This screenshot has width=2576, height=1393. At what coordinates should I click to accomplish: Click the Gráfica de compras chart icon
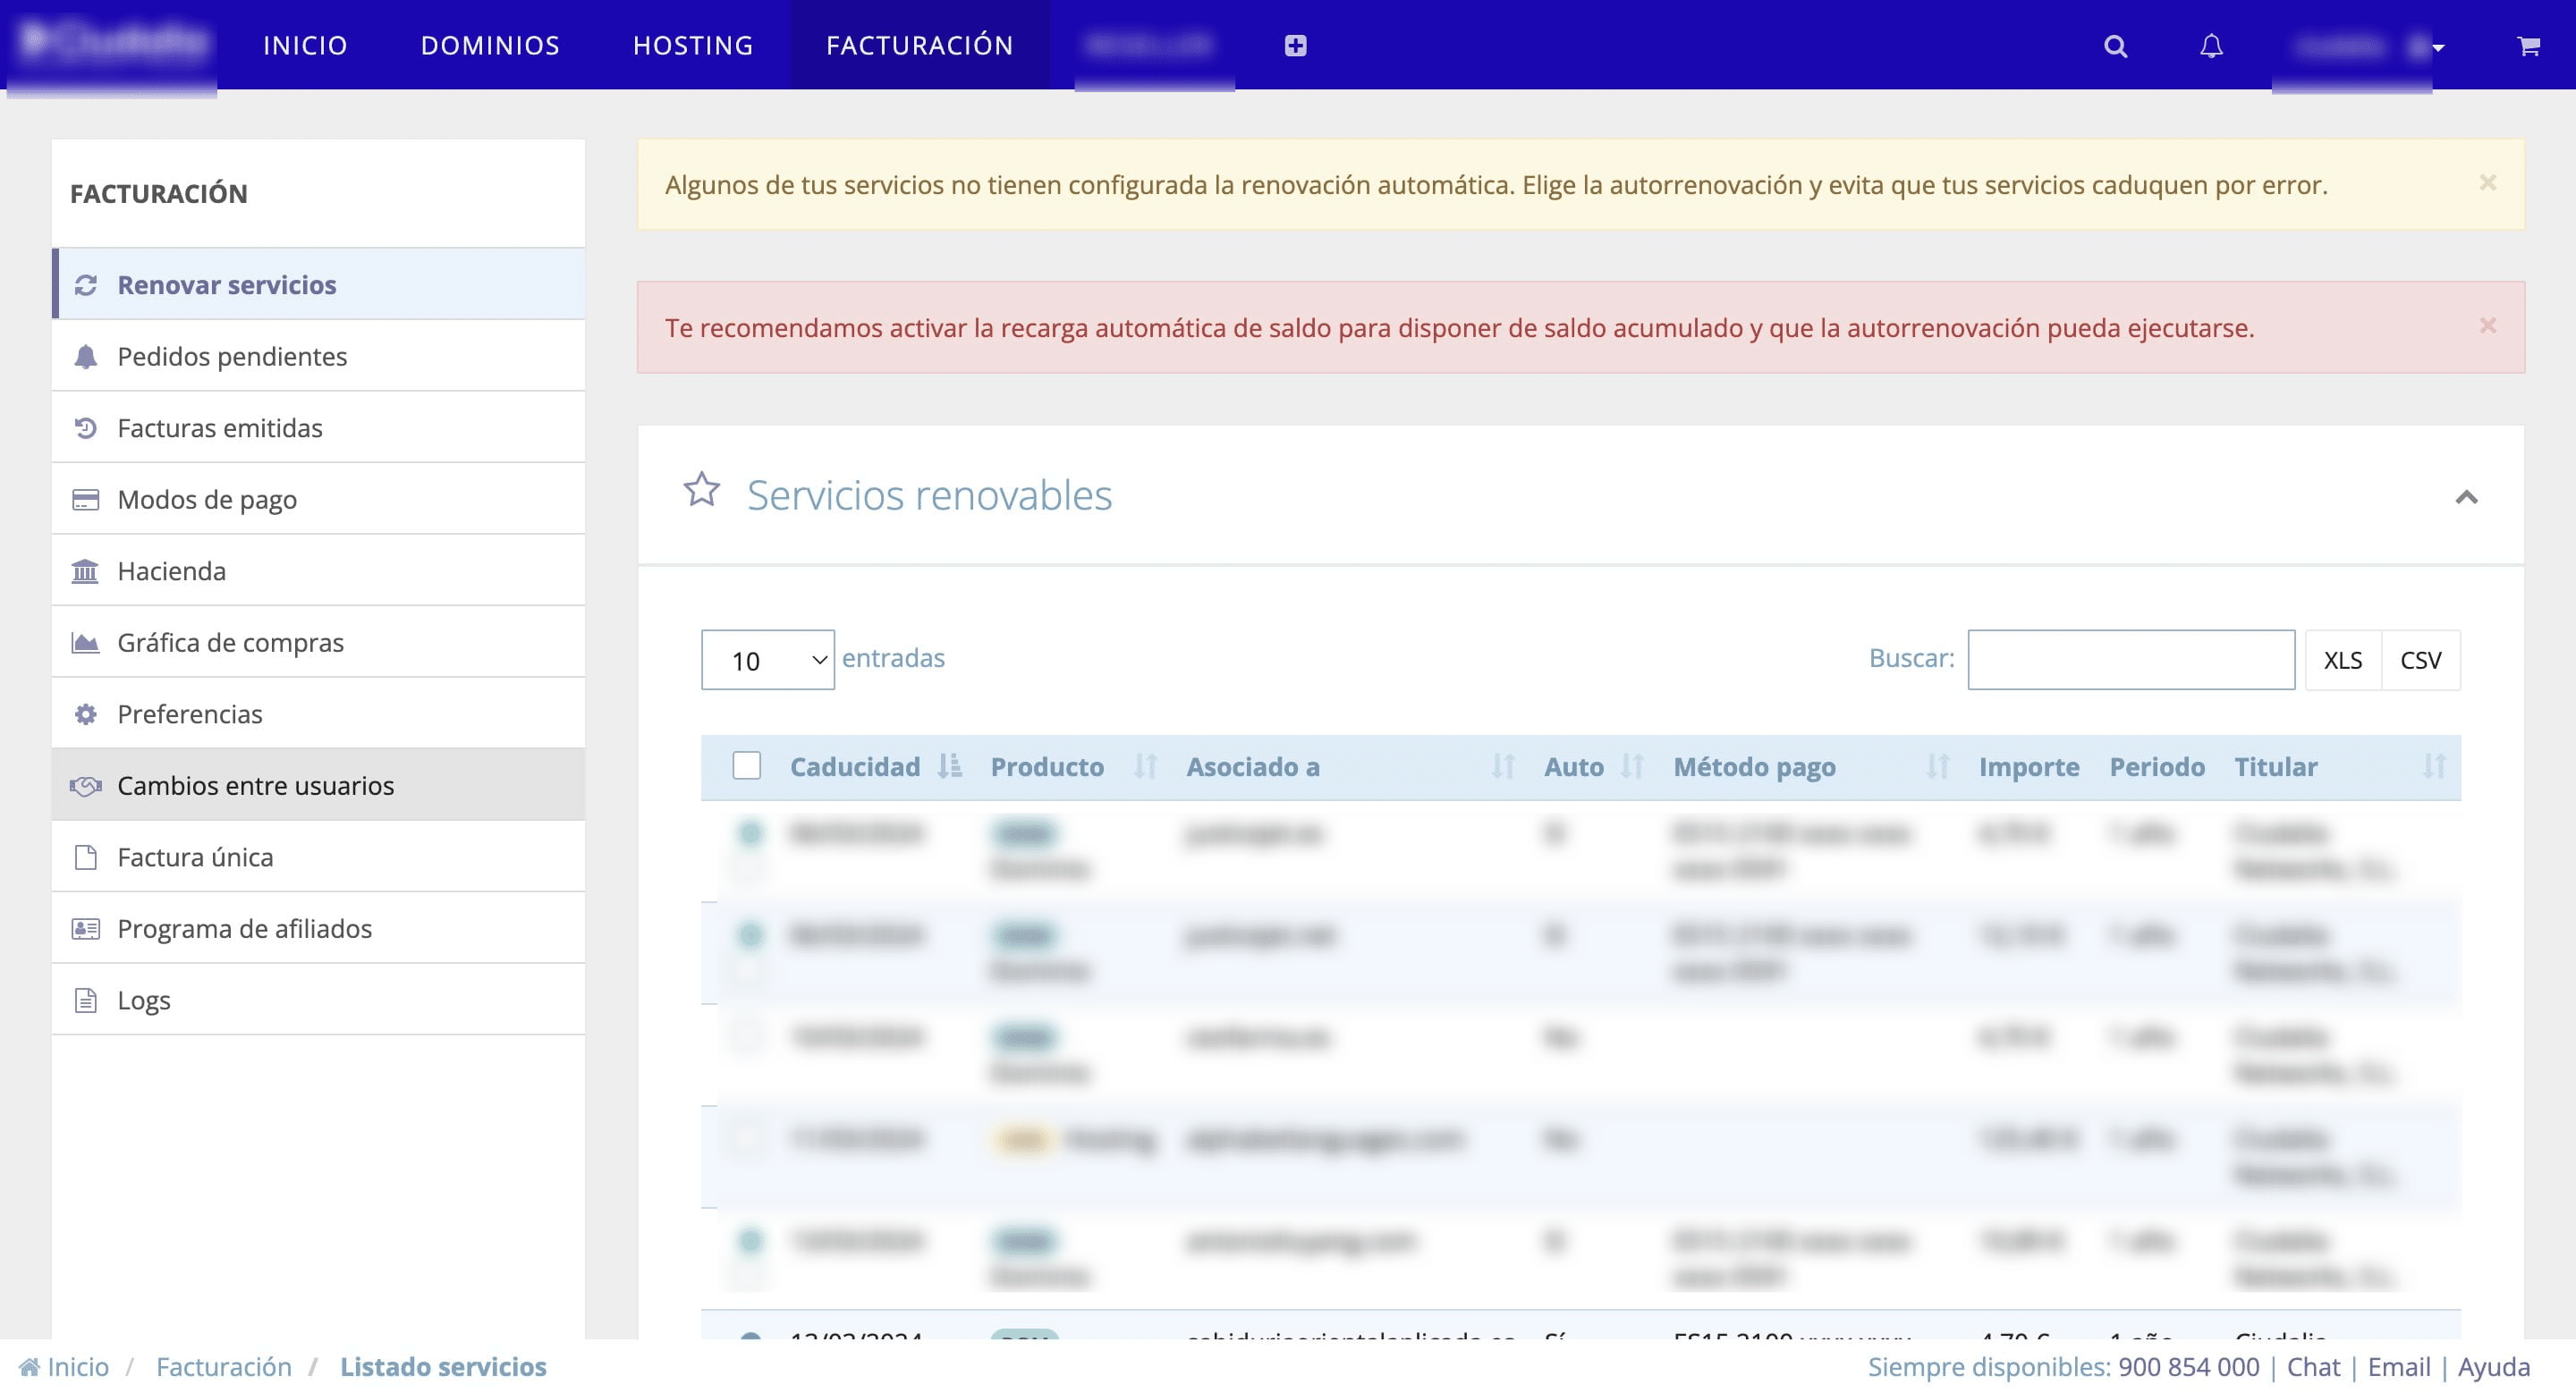[x=86, y=642]
